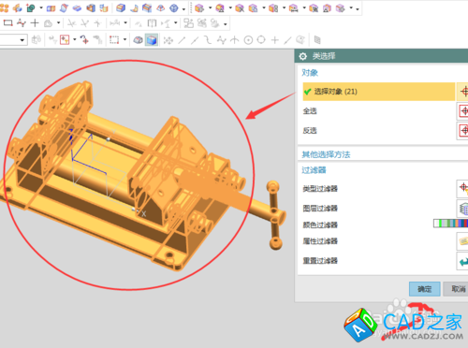The width and height of the screenshot is (468, 348).
Task: Select the Rectangle sketch tool
Action: (7, 22)
